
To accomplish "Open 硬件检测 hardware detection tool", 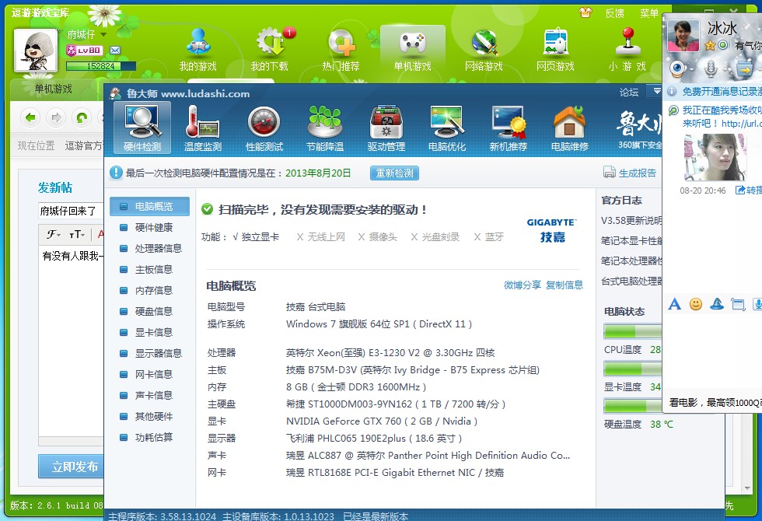I will coord(142,128).
